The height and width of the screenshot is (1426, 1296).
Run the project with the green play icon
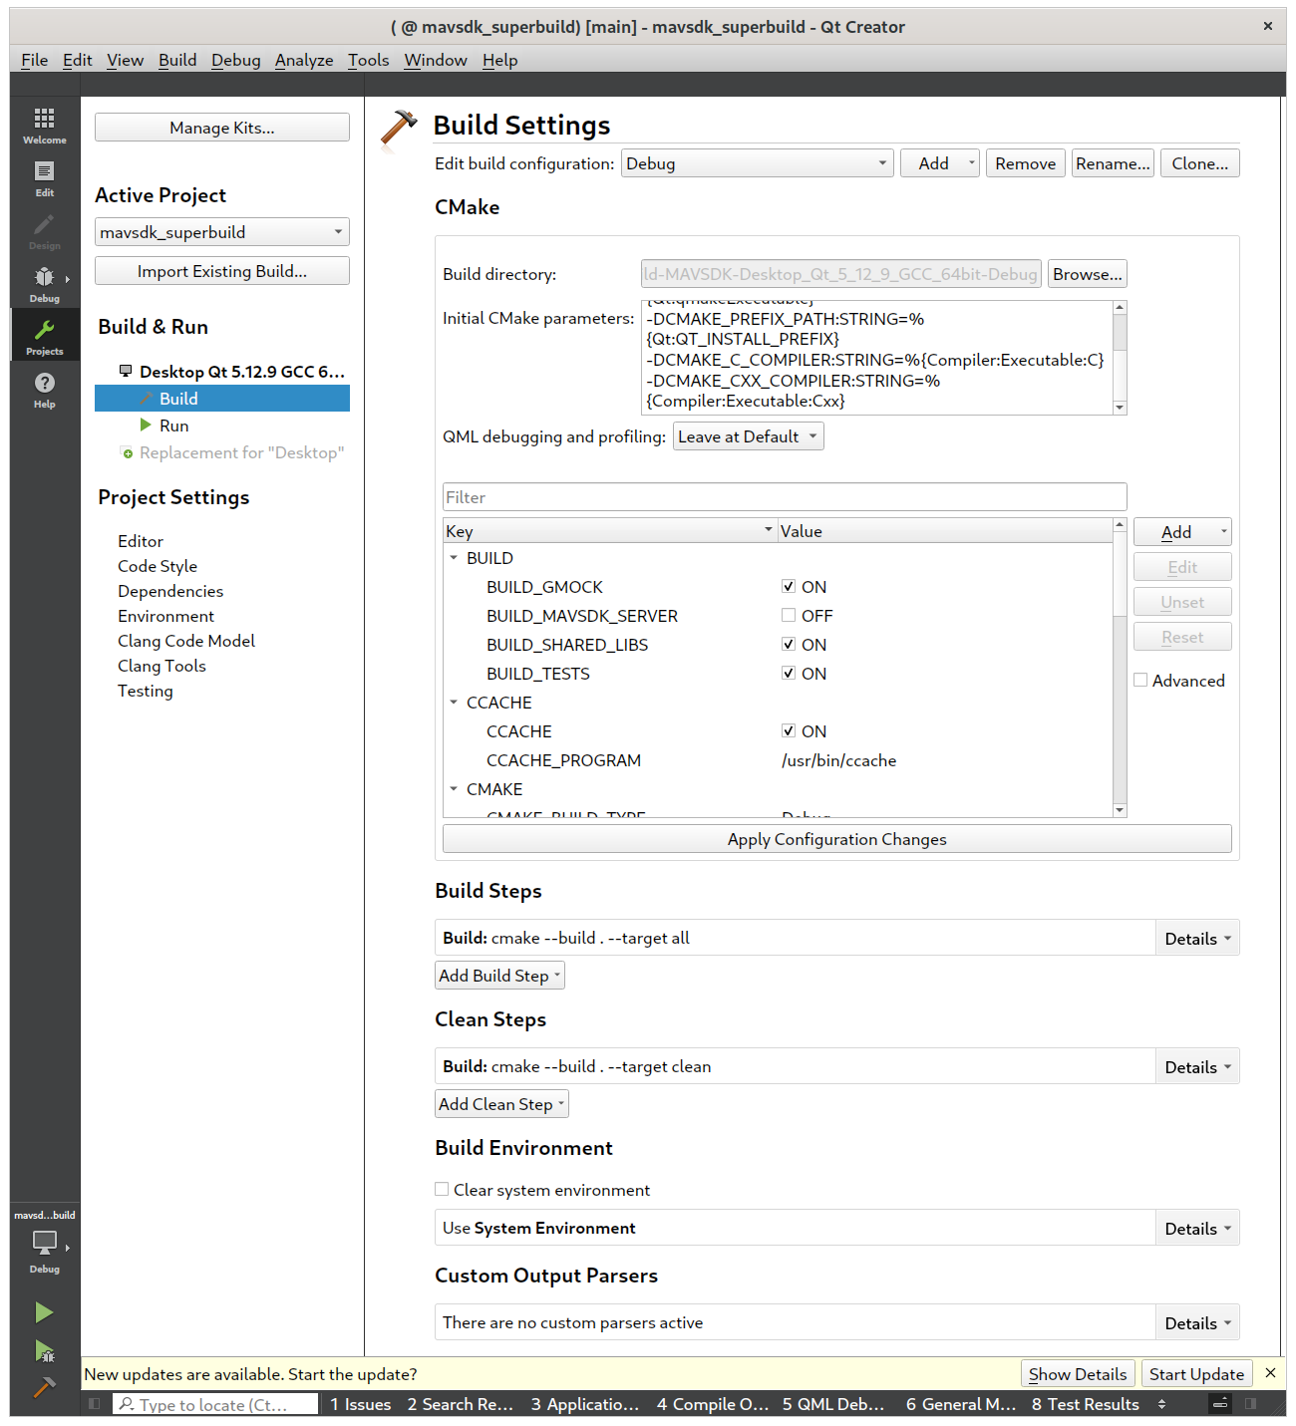pos(44,1312)
